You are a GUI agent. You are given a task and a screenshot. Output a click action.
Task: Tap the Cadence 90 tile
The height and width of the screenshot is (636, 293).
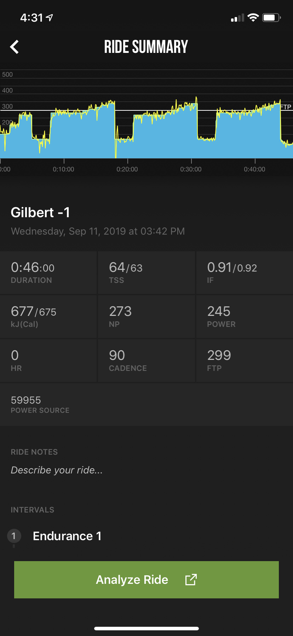coord(146,361)
